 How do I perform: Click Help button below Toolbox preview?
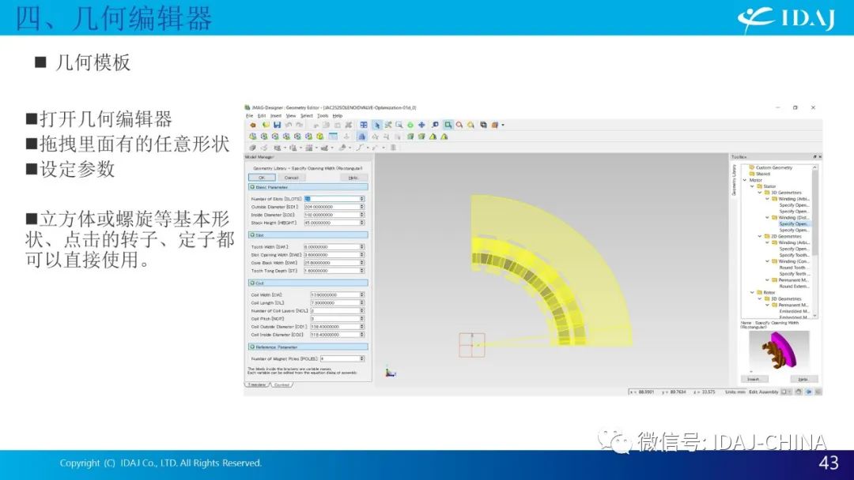click(804, 380)
